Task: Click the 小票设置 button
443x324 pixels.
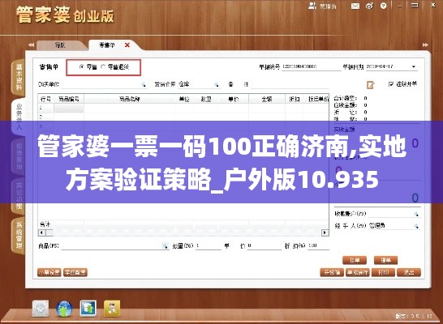Action: (49, 272)
